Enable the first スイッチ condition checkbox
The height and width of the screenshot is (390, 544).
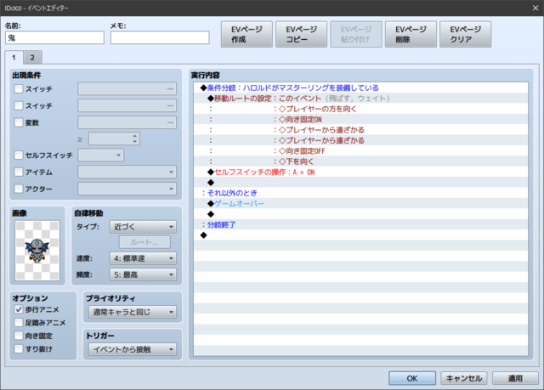(x=19, y=88)
